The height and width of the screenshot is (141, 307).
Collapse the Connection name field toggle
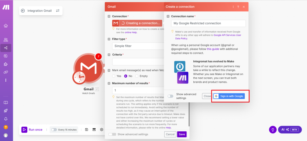(168, 16)
